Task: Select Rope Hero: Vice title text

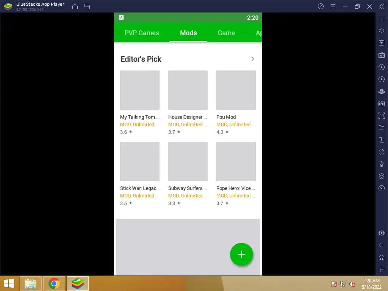Action: (236, 188)
